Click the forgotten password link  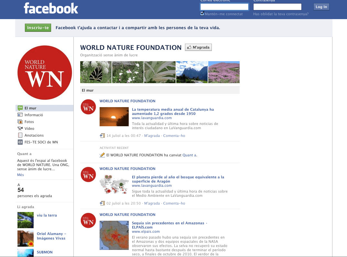coord(281,14)
